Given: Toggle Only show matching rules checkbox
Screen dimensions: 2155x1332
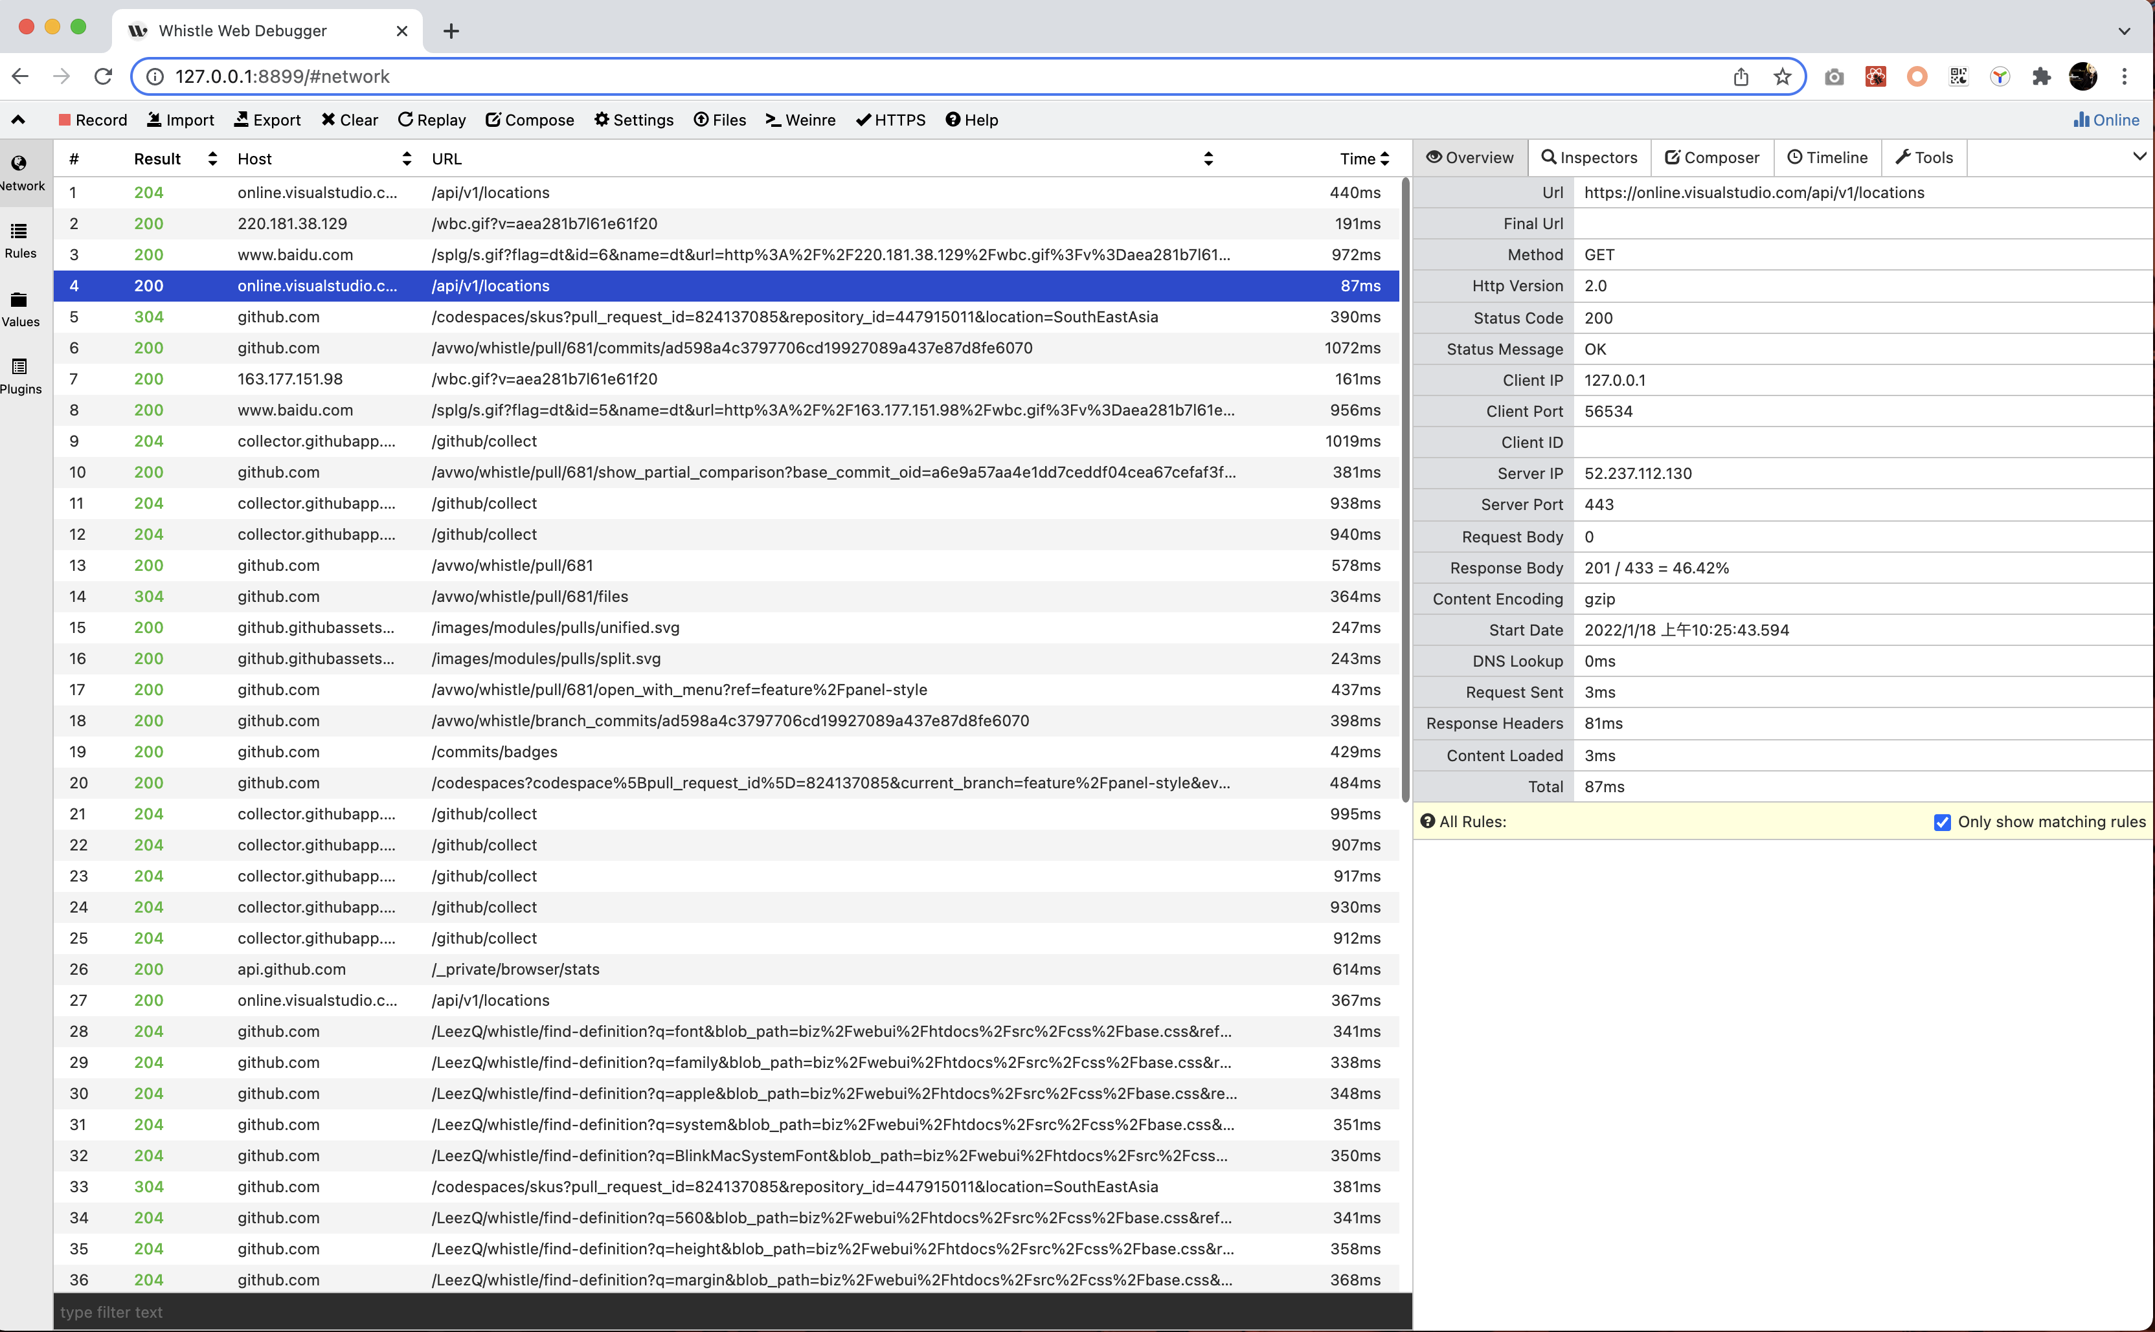Looking at the screenshot, I should (1942, 822).
